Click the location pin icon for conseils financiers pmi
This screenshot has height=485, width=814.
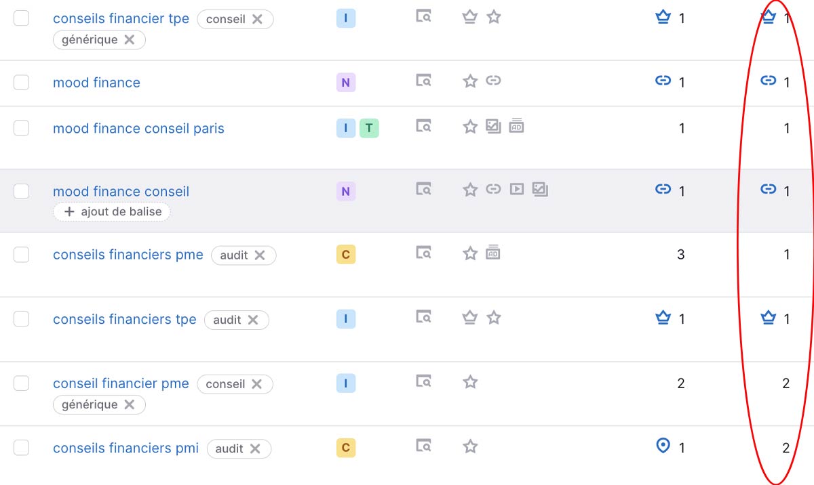tap(663, 446)
